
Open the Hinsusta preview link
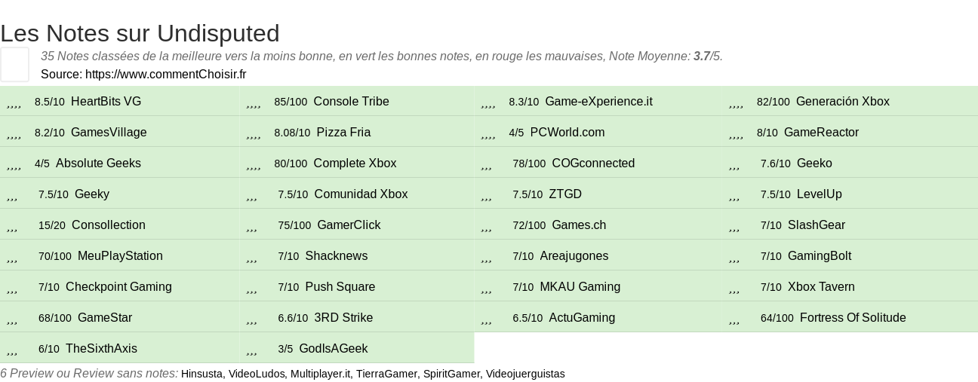201,374
